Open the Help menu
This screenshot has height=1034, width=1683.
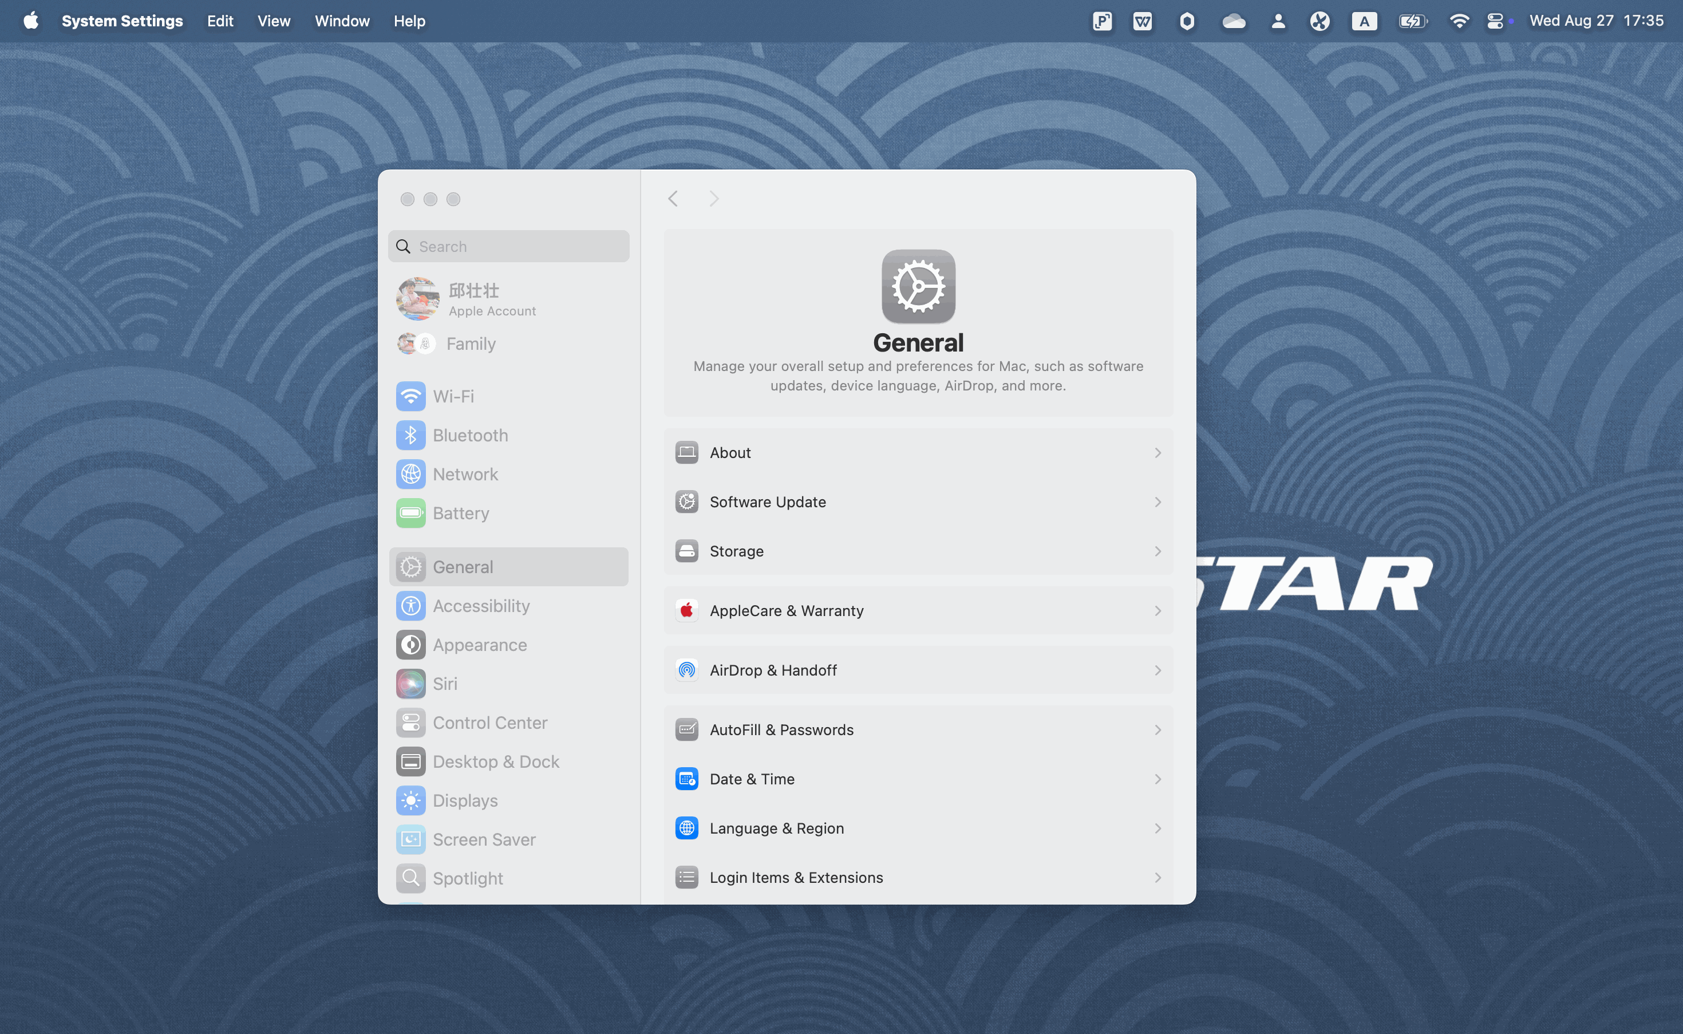[x=409, y=21]
